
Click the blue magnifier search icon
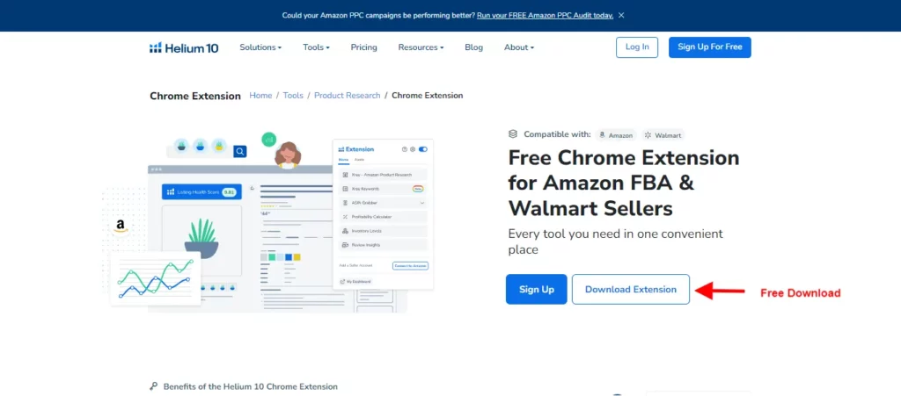tap(239, 151)
